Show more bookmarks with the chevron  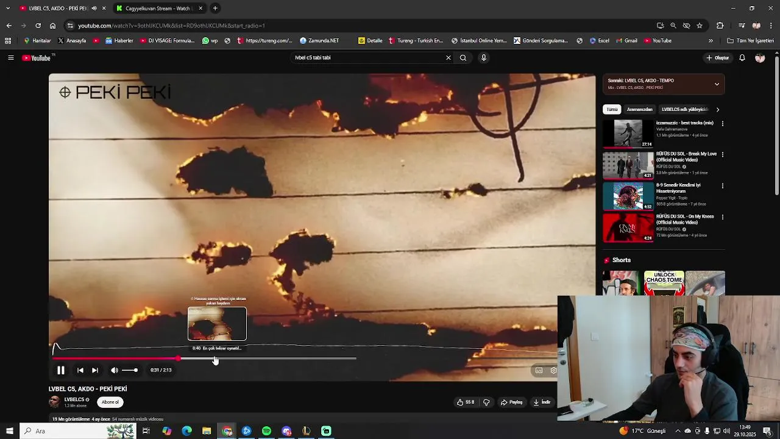[711, 41]
